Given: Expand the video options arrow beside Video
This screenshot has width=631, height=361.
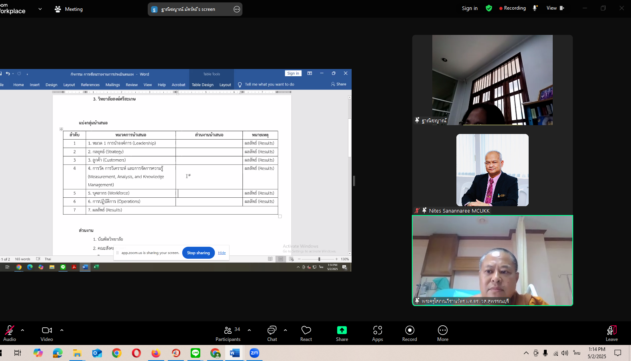Looking at the screenshot, I should [x=62, y=330].
